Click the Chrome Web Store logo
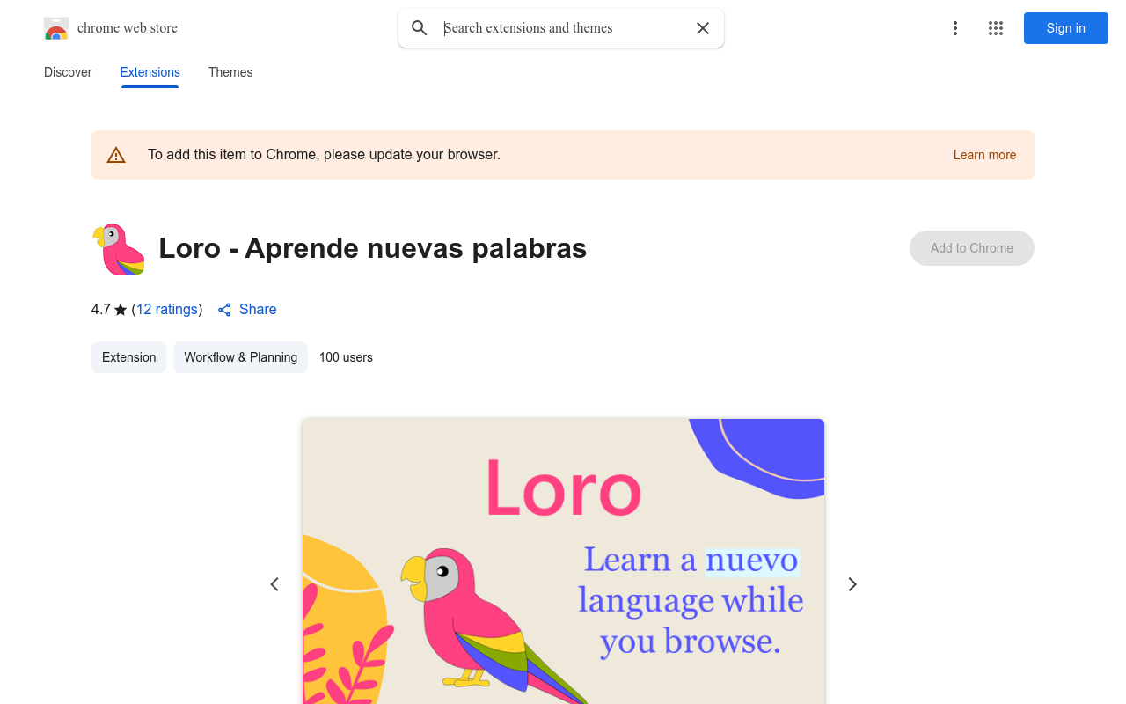 point(56,28)
